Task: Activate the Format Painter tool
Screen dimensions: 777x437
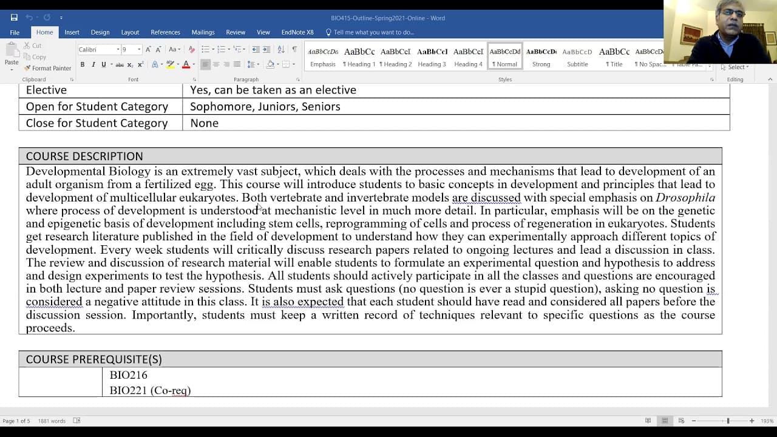Action: point(47,68)
